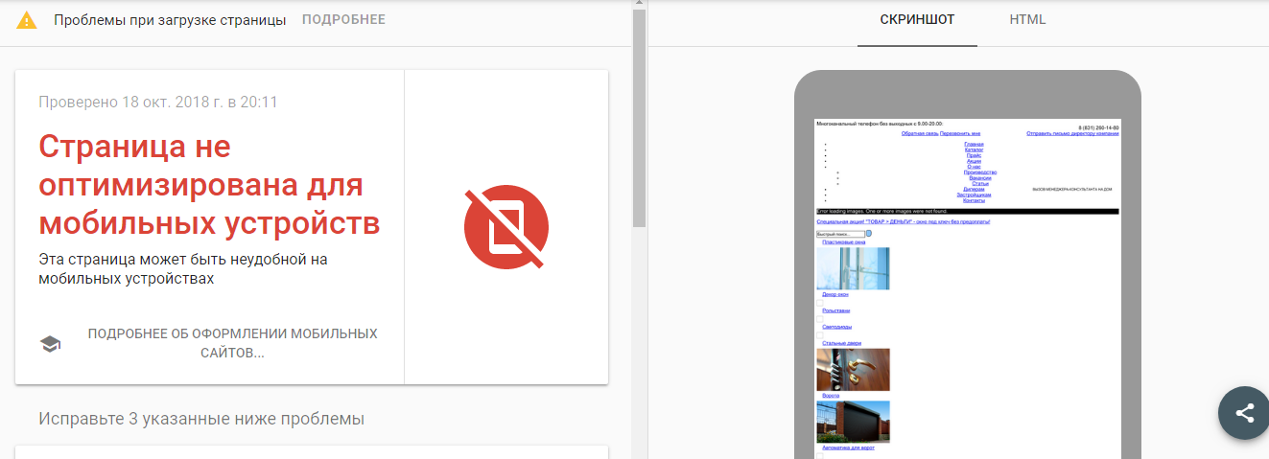This screenshot has width=1269, height=459.
Task: Click the scrollbar up arrow
Action: pyautogui.click(x=639, y=4)
